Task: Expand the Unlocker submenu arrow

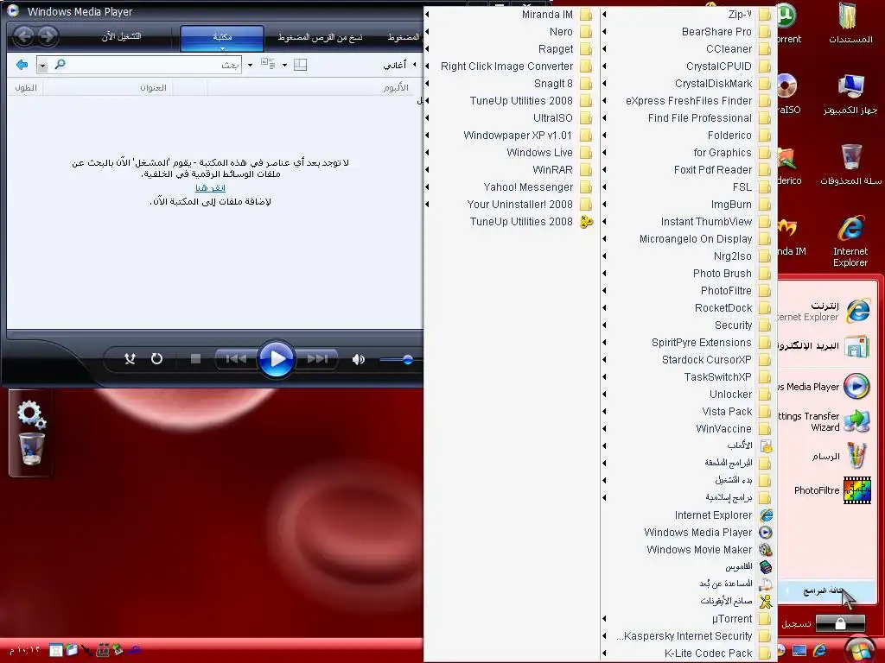Action: 604,394
